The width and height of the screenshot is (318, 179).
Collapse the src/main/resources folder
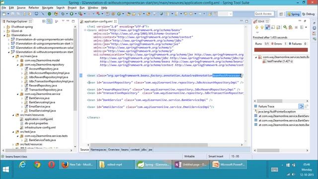(13, 115)
